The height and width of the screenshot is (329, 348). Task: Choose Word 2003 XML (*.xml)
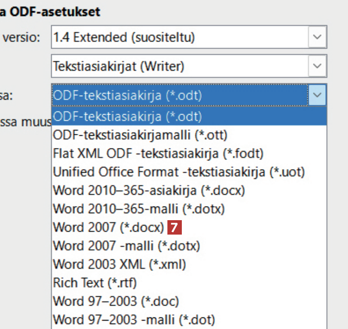pyautogui.click(x=120, y=264)
